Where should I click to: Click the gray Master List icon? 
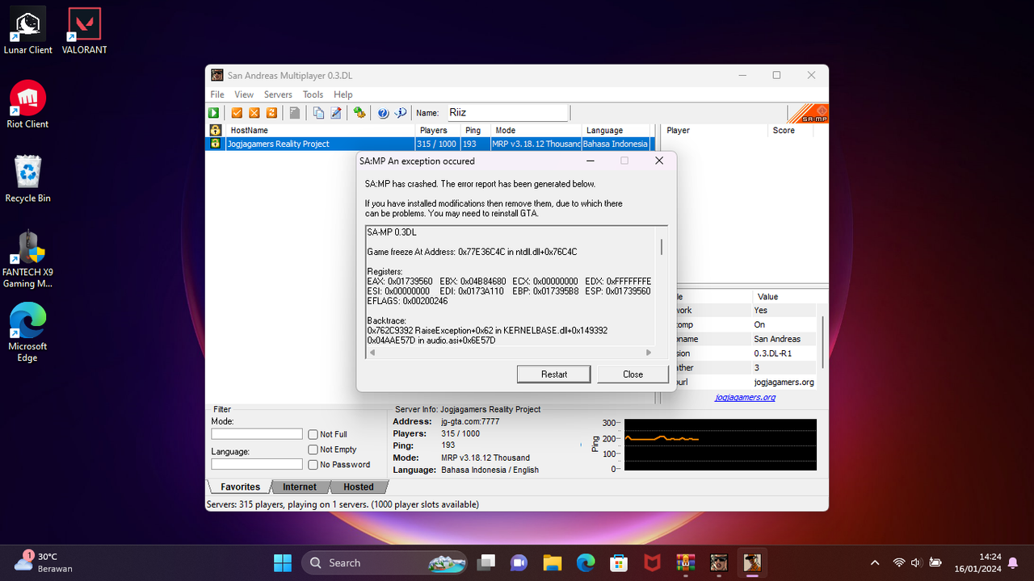pos(295,113)
